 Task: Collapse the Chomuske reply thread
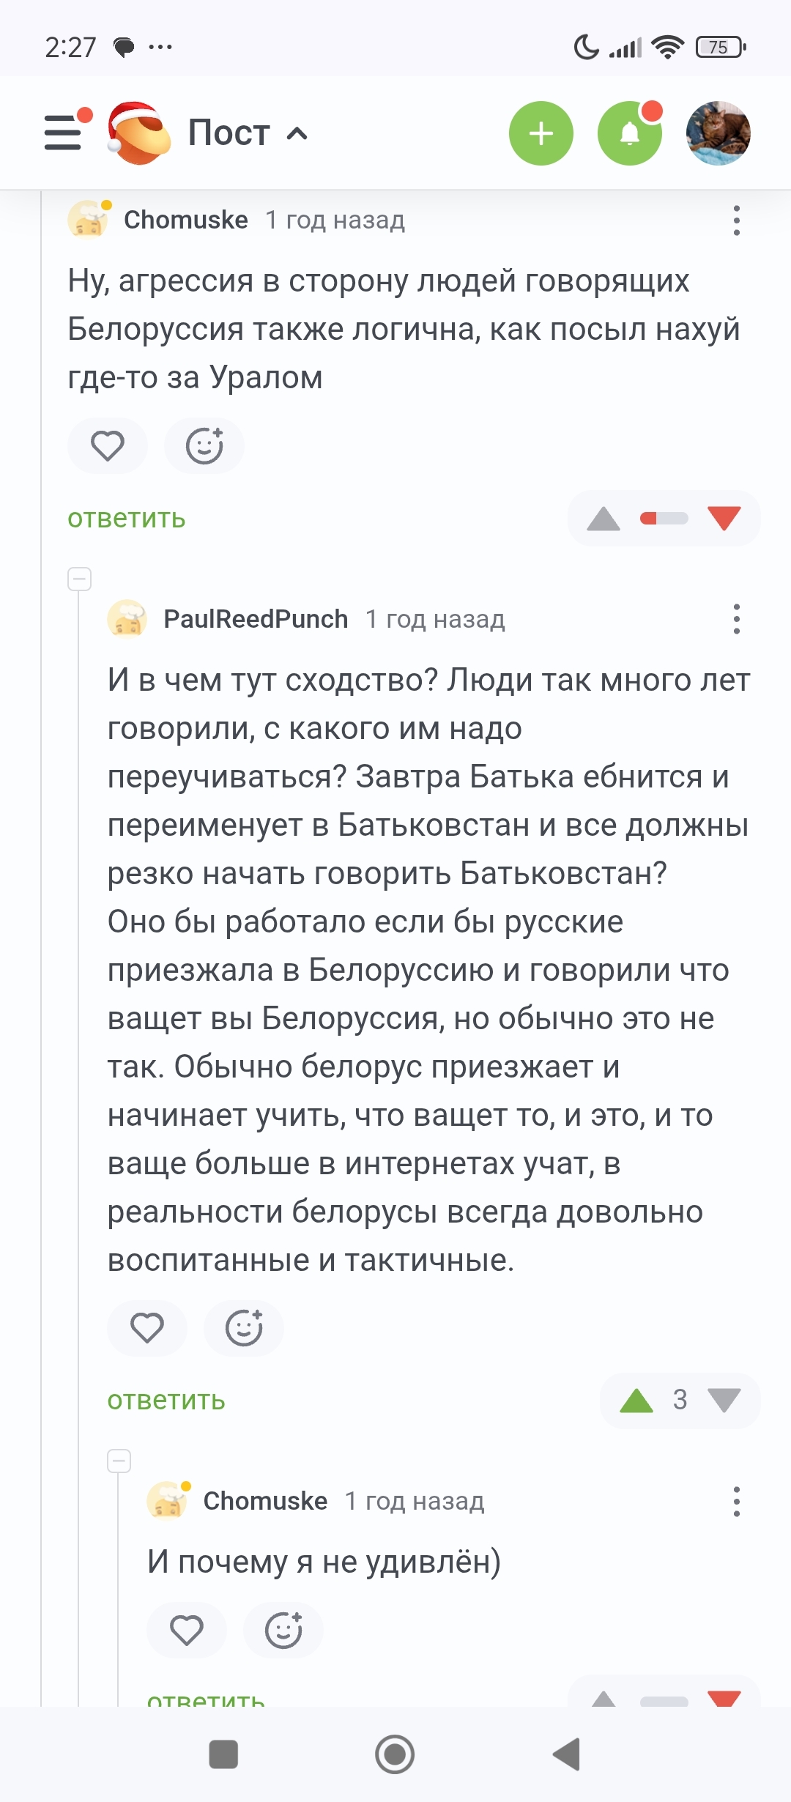(119, 1461)
